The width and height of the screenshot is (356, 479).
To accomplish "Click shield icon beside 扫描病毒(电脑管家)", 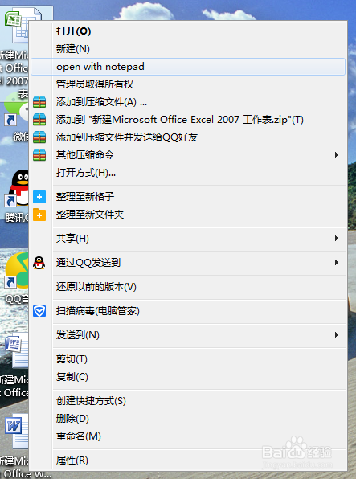I will pos(39,311).
